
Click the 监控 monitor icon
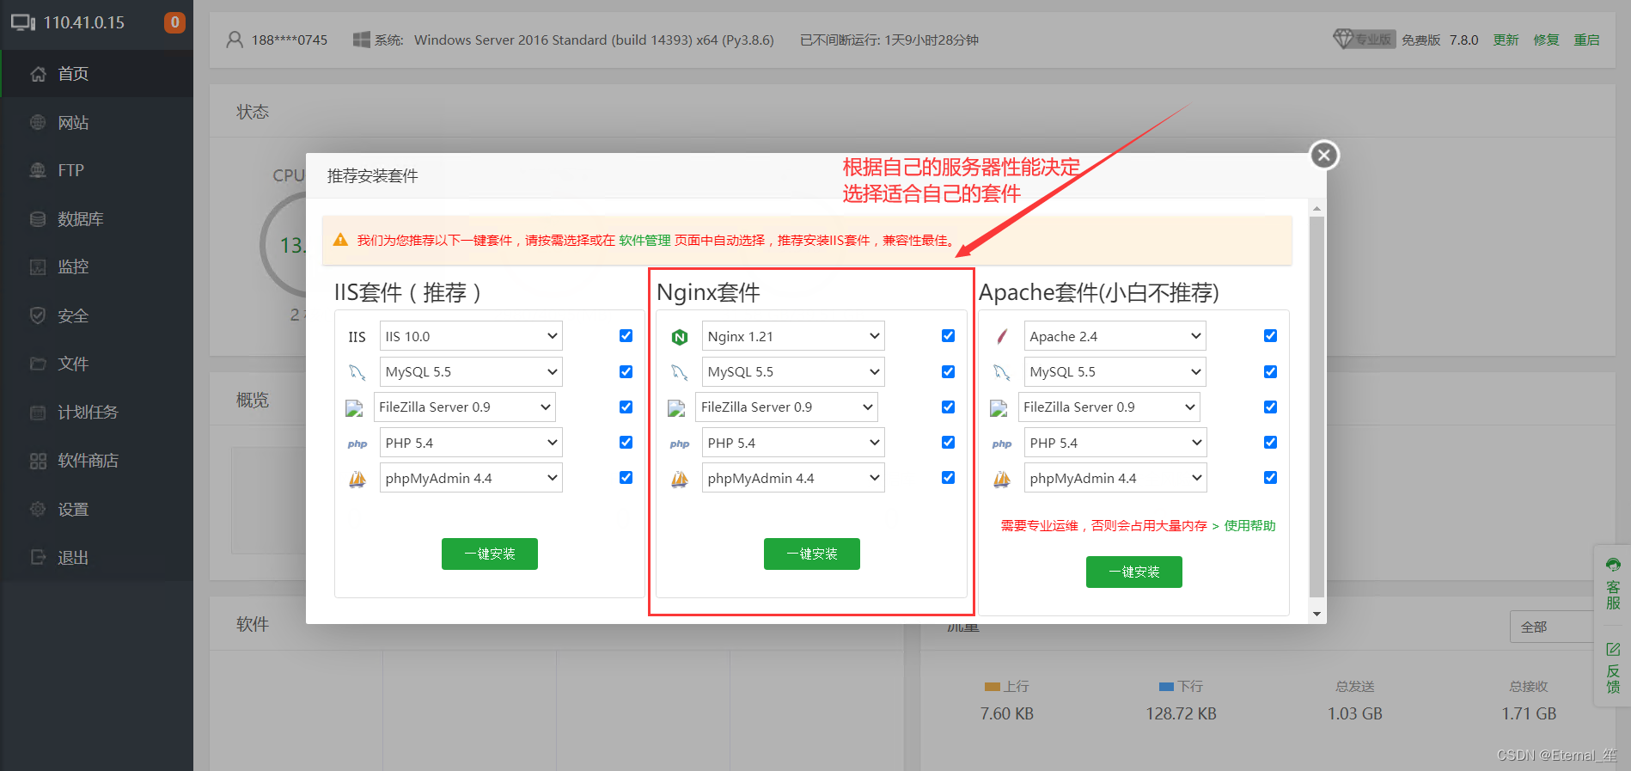point(38,267)
